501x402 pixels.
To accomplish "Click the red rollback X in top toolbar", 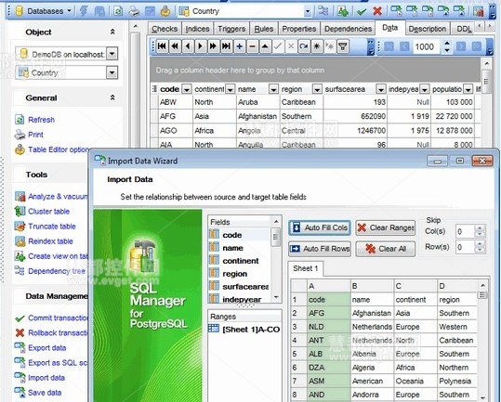I will click(x=377, y=11).
